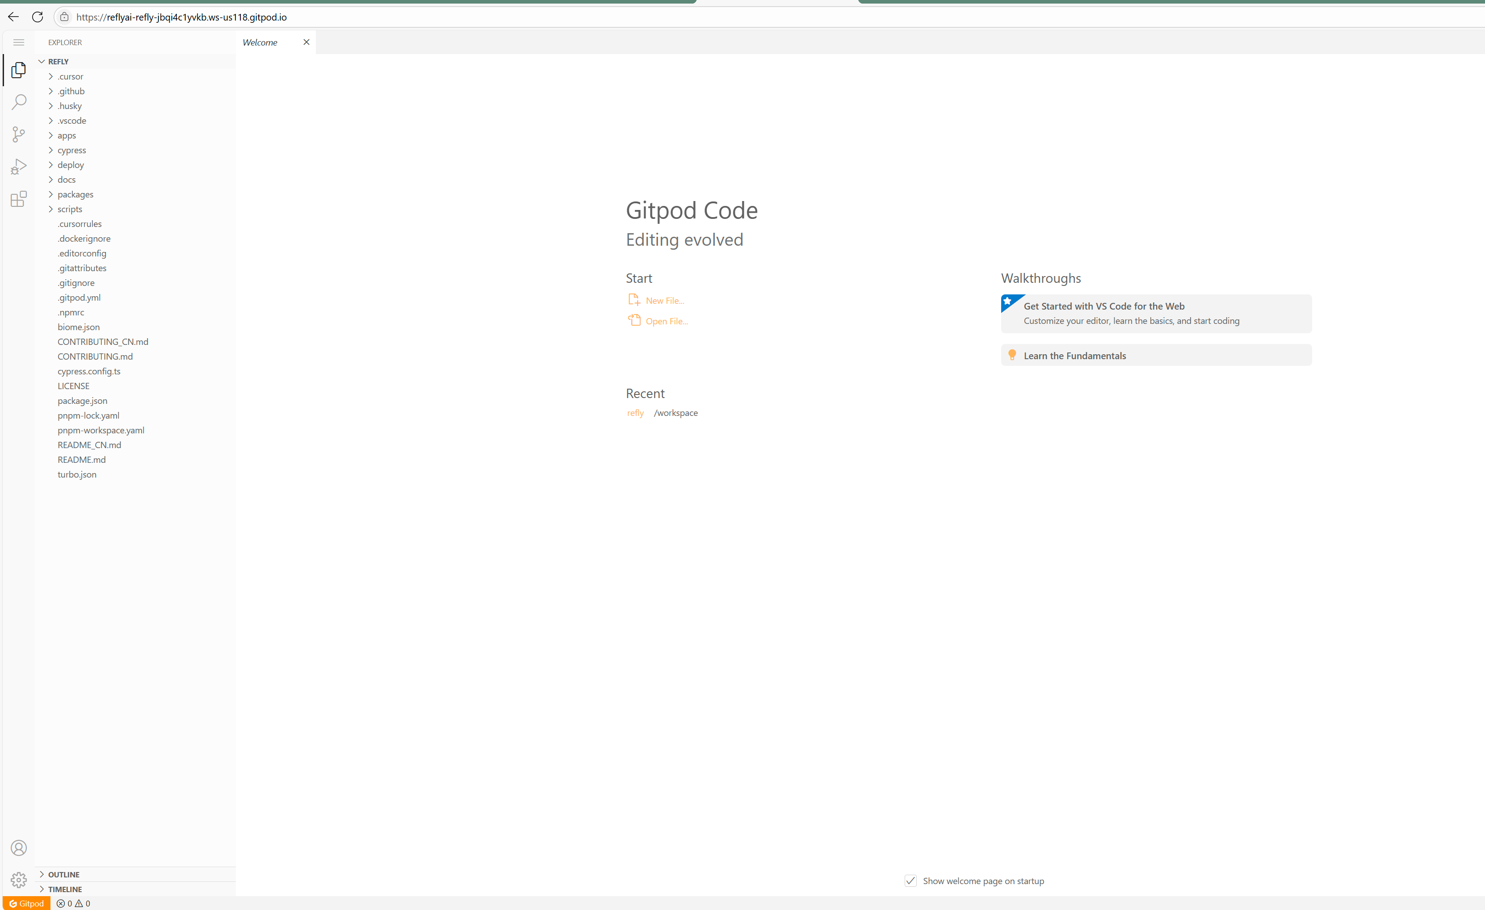Click the browser reload icon
Viewport: 1485px width, 910px height.
(38, 17)
